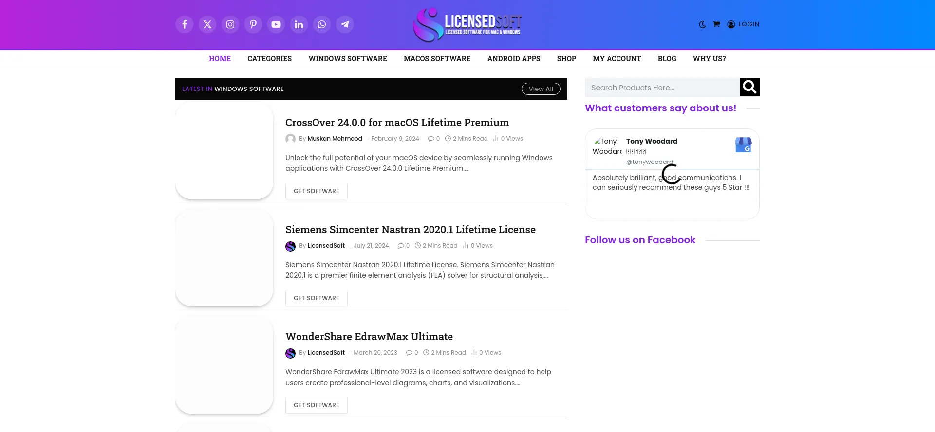This screenshot has height=432, width=935.
Task: Click the Telegram icon
Action: [345, 24]
